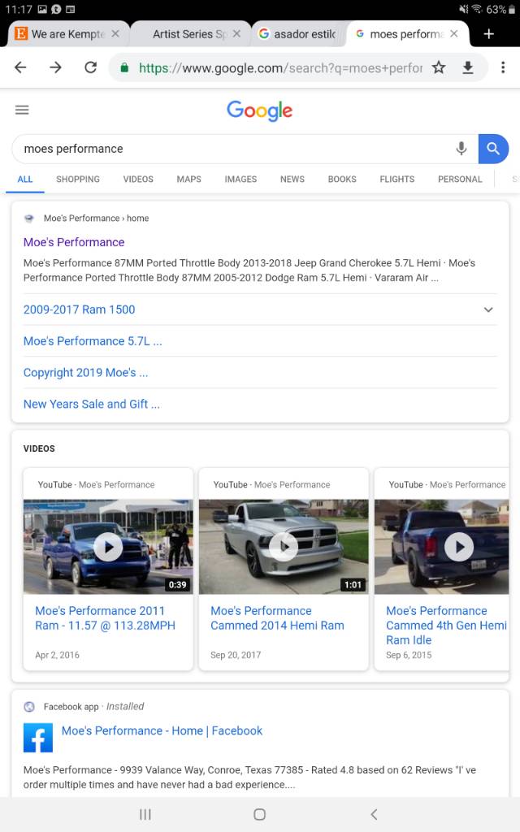Viewport: 520px width, 832px height.
Task: Select the ALL search filter
Action: (x=25, y=180)
